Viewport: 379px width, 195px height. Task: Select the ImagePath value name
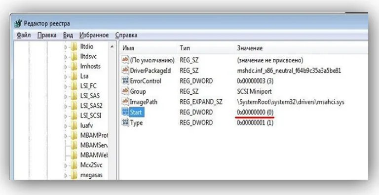pos(144,102)
